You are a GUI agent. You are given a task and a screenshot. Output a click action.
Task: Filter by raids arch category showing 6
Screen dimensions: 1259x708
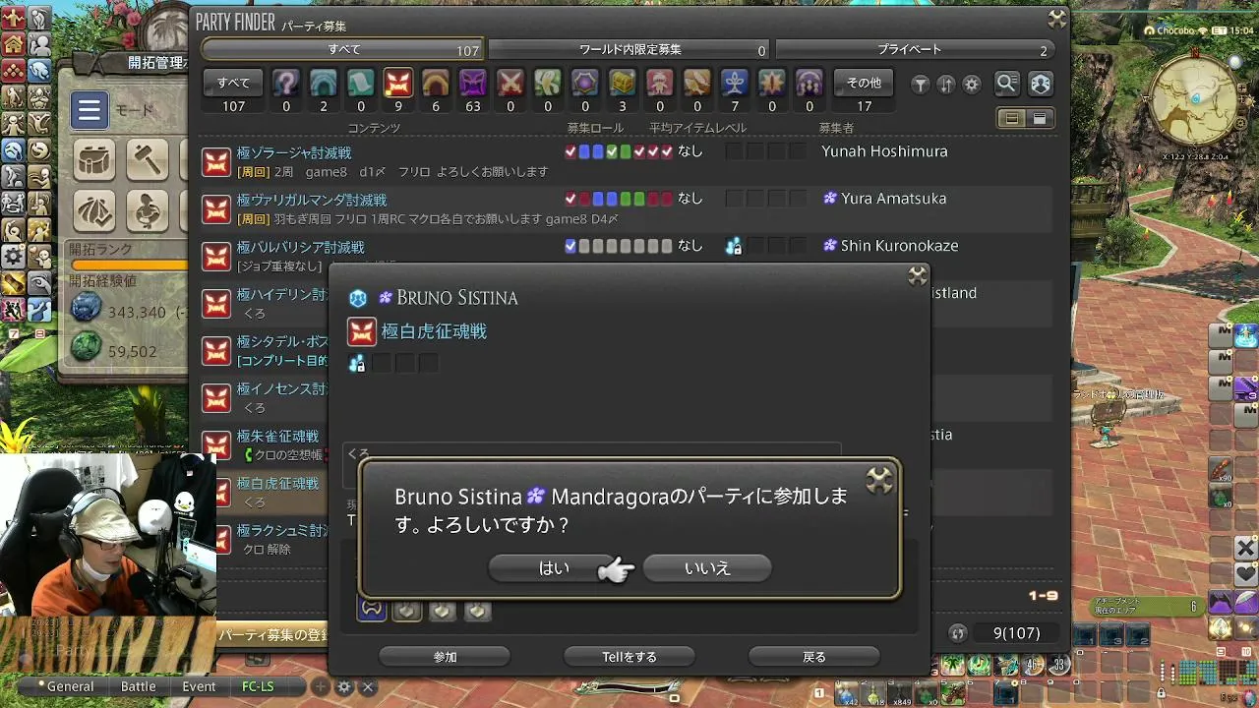[436, 83]
